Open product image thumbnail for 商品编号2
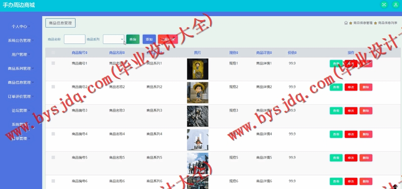The height and width of the screenshot is (189, 402). 197,92
